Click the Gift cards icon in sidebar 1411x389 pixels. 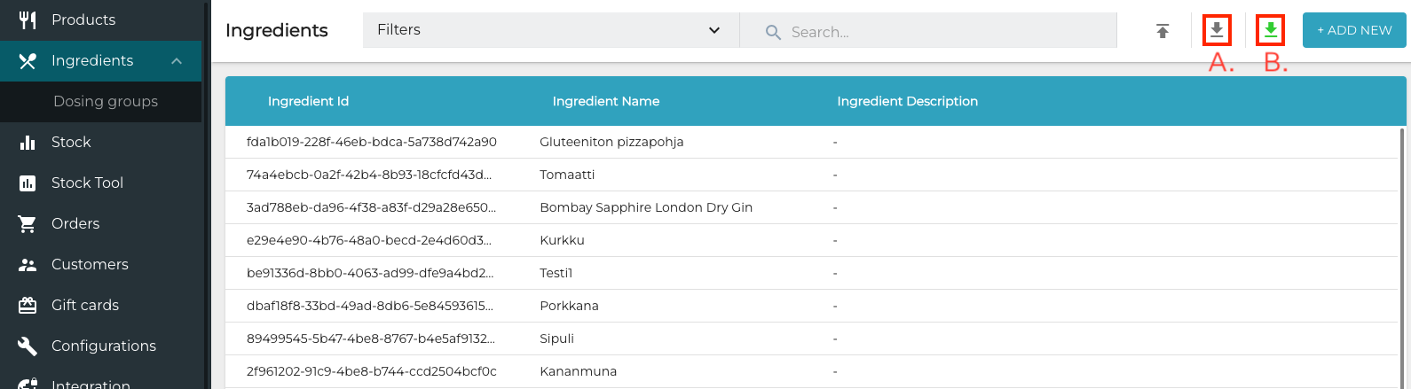pyautogui.click(x=28, y=306)
